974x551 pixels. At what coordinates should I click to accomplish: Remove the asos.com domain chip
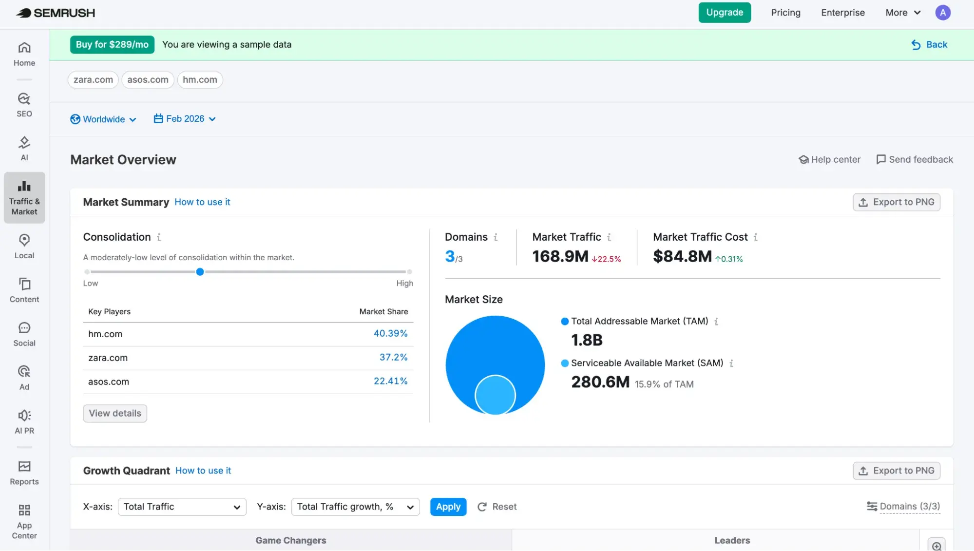click(x=148, y=79)
